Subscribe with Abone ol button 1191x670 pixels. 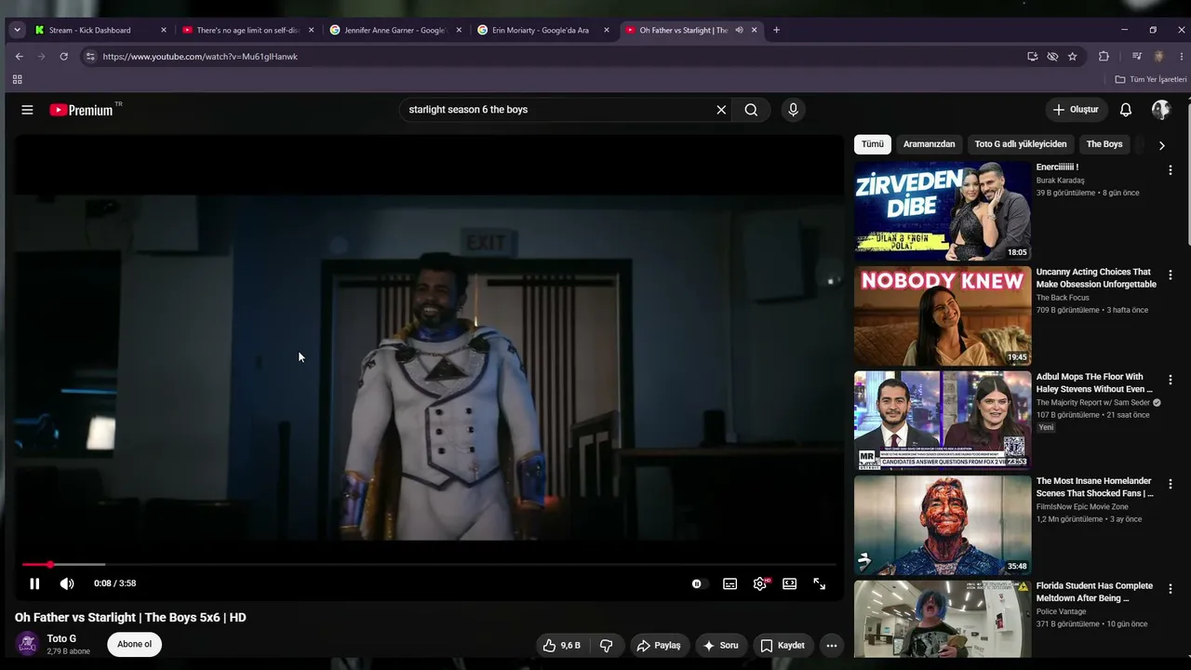pos(134,644)
